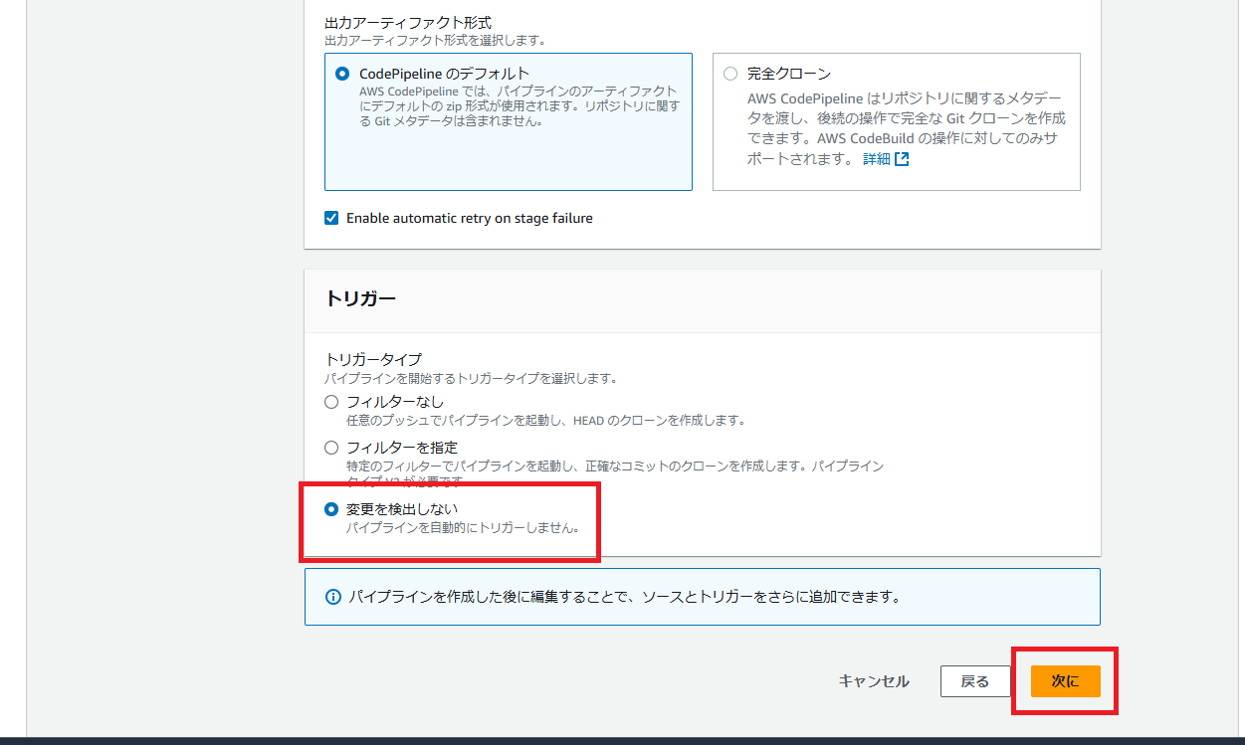Viewport: 1245px width, 745px height.
Task: Select 変更を検出しない trigger type
Action: (330, 511)
